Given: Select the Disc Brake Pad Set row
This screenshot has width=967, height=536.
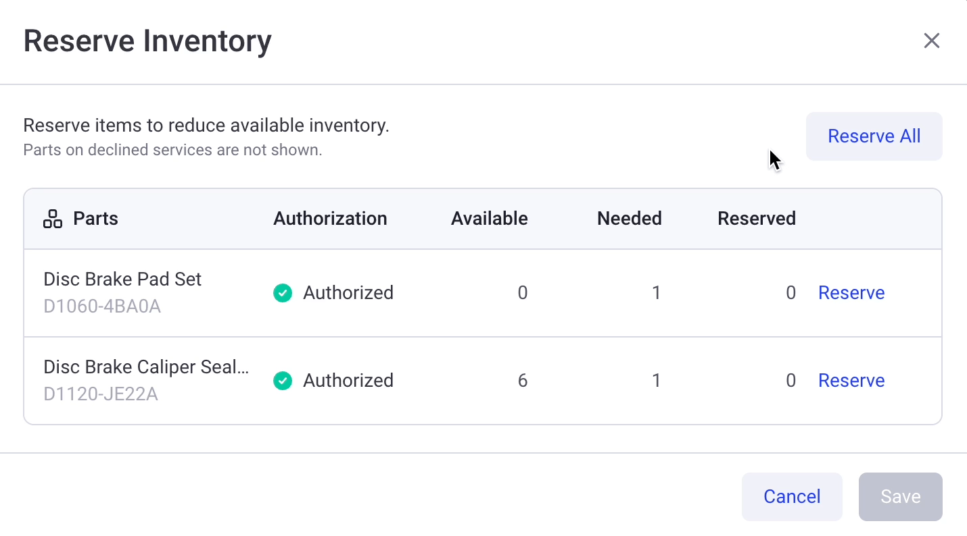Looking at the screenshot, I should tap(122, 279).
